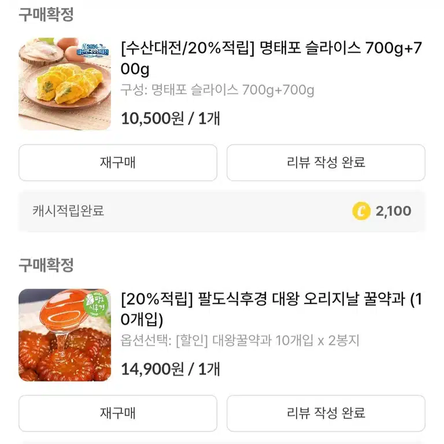Tap the 구성: 명태포 슬라이스 option text

217,90
